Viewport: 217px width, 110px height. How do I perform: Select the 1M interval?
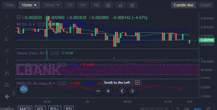pyautogui.click(x=96, y=5)
